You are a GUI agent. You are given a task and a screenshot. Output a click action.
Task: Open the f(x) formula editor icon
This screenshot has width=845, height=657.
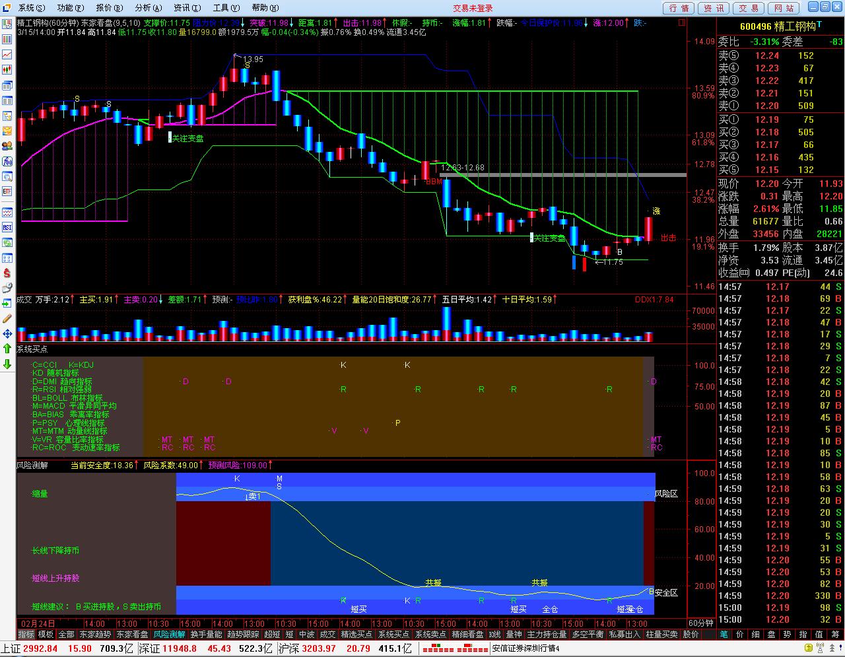point(7,161)
